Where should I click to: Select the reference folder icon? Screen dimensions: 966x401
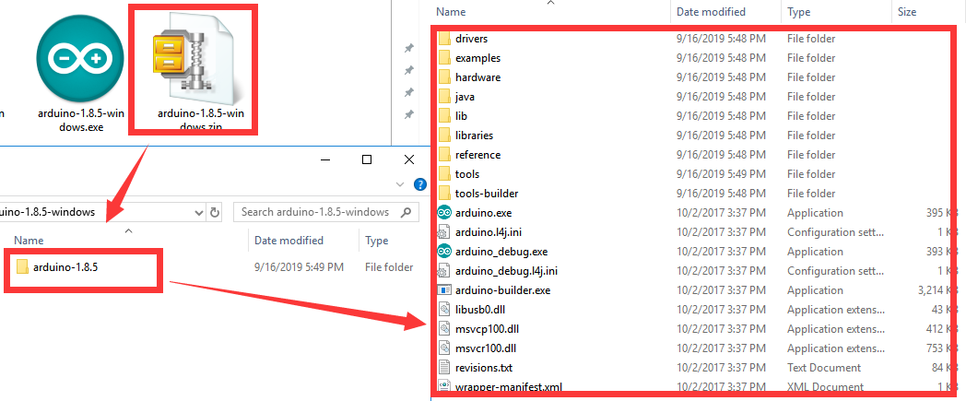point(445,155)
